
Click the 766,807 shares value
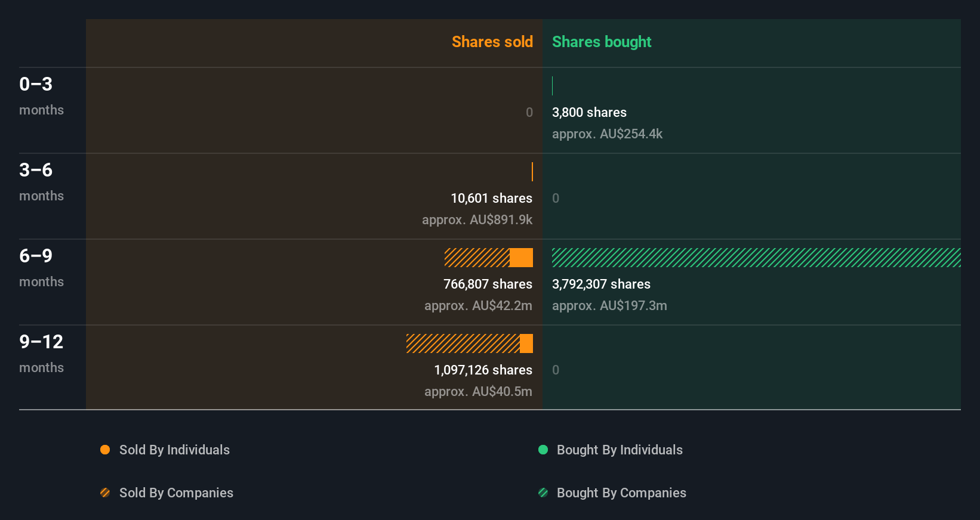point(488,284)
